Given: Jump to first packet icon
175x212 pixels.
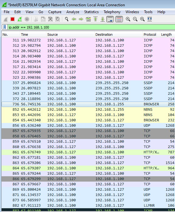Looking at the screenshot, I should click(95, 19).
